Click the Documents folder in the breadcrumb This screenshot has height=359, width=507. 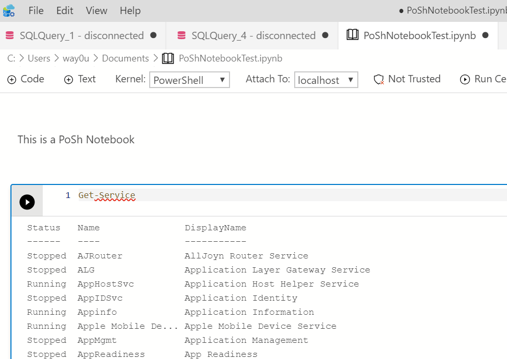pos(125,58)
